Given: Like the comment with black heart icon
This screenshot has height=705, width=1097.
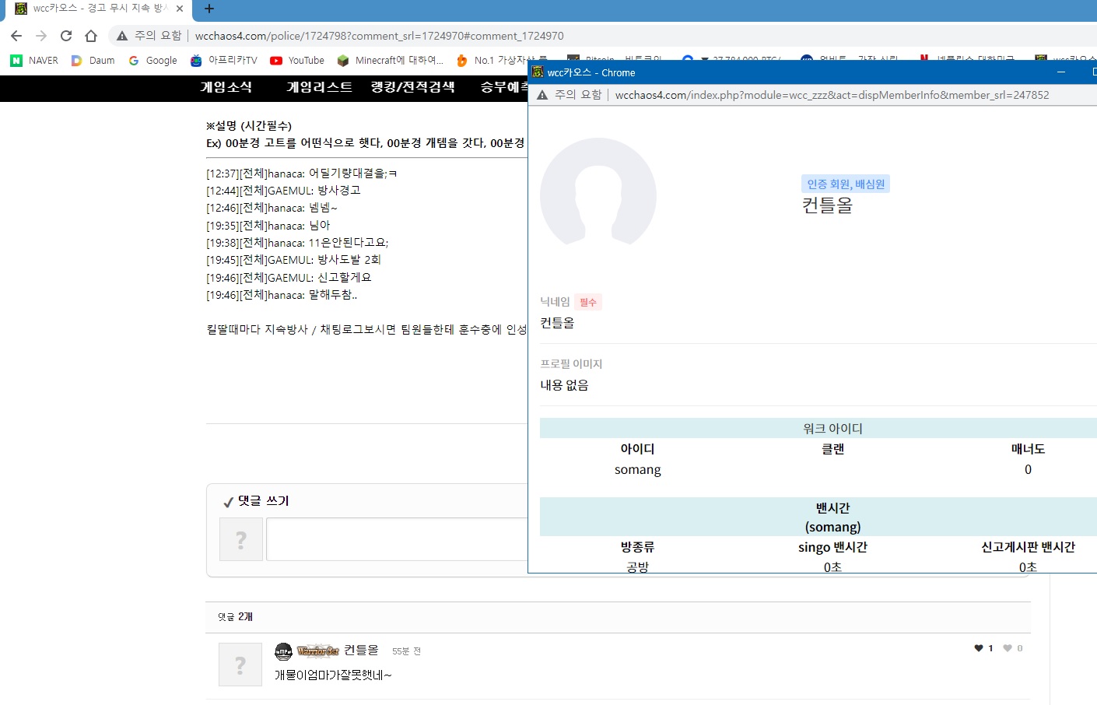Looking at the screenshot, I should tap(979, 648).
